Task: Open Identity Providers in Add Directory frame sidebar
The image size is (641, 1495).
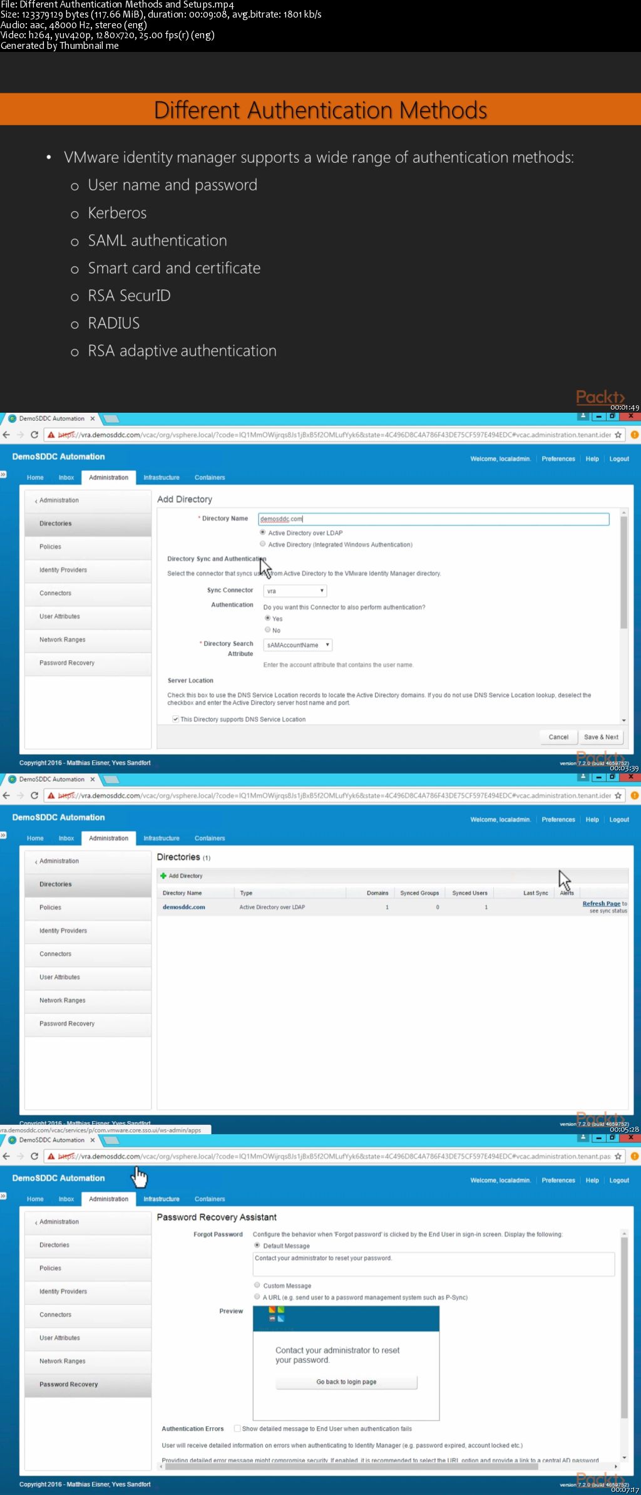Action: pos(88,570)
